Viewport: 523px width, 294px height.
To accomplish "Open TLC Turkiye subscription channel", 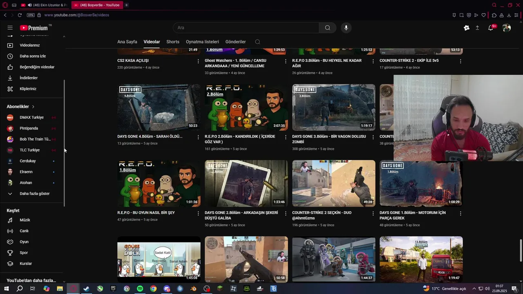I will 32,150.
